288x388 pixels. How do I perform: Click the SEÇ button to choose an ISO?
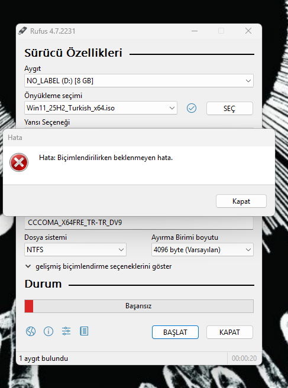229,109
